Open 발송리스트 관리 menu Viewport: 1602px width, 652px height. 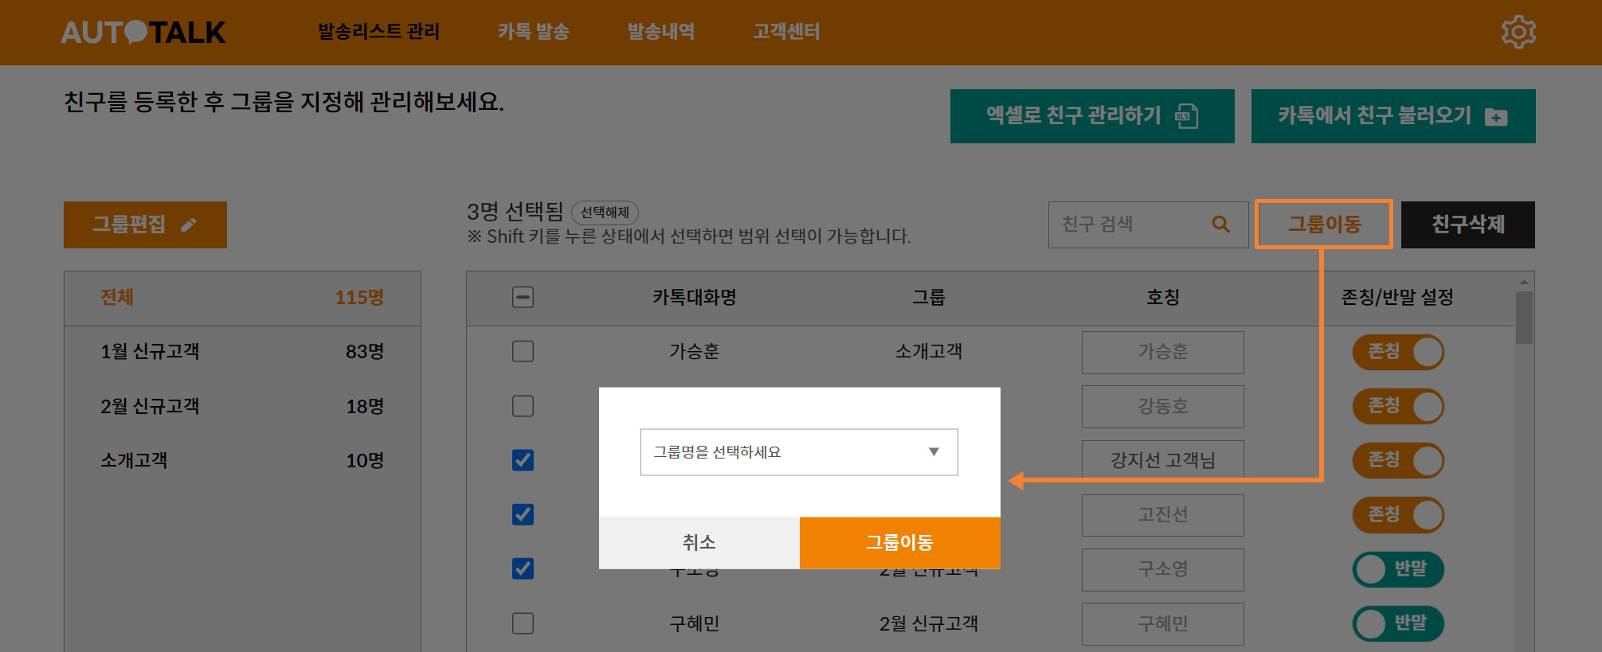(378, 32)
